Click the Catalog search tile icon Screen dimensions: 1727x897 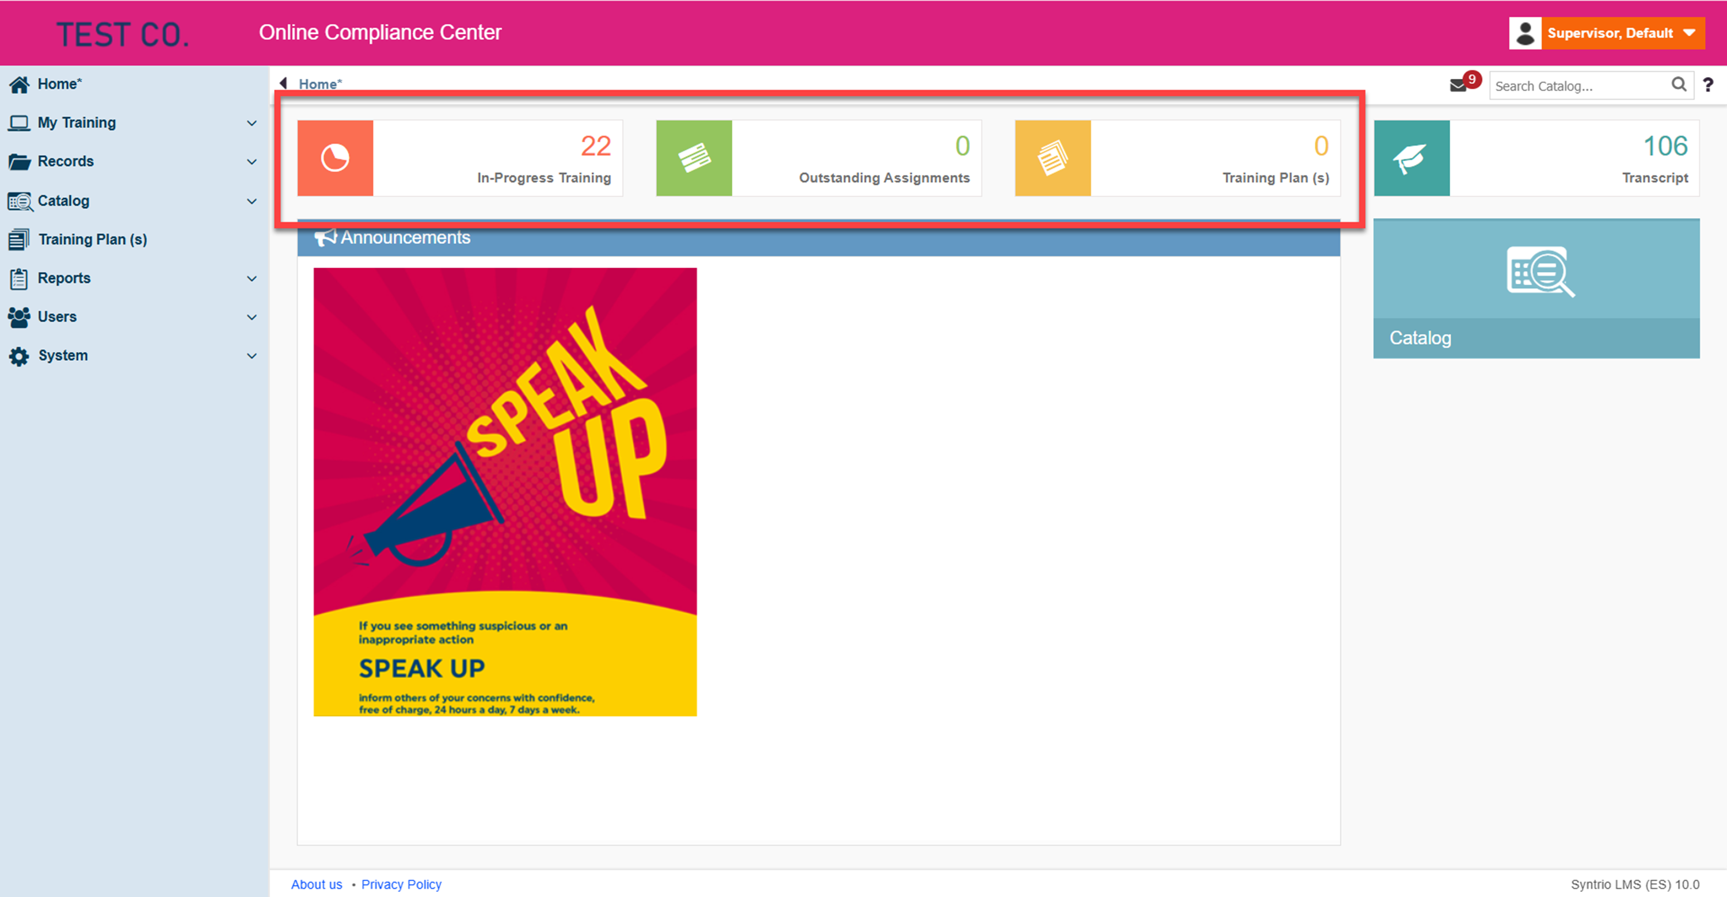[1540, 272]
